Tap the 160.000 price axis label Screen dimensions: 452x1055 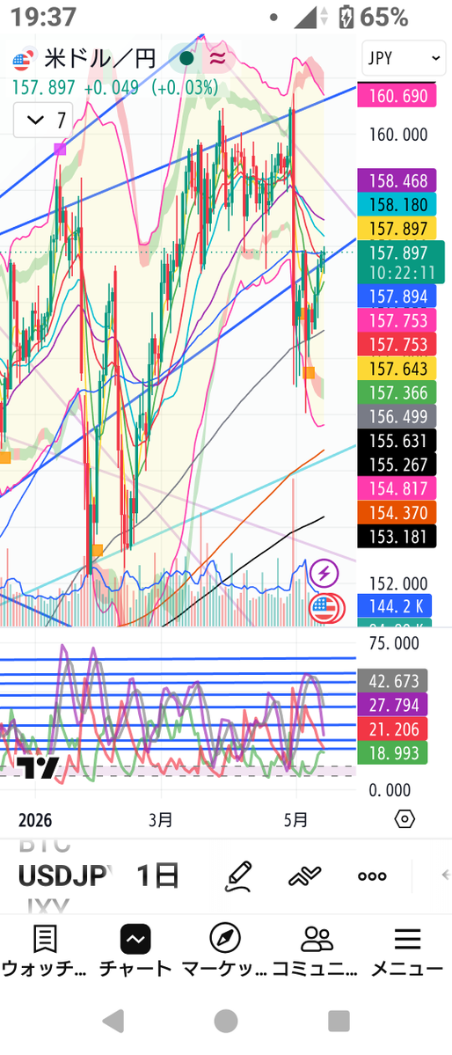(x=398, y=135)
